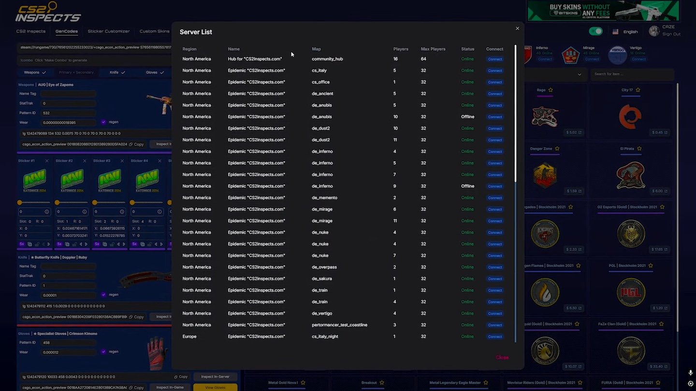Open the English language selector
Image resolution: width=696 pixels, height=391 pixels.
pyautogui.click(x=625, y=32)
